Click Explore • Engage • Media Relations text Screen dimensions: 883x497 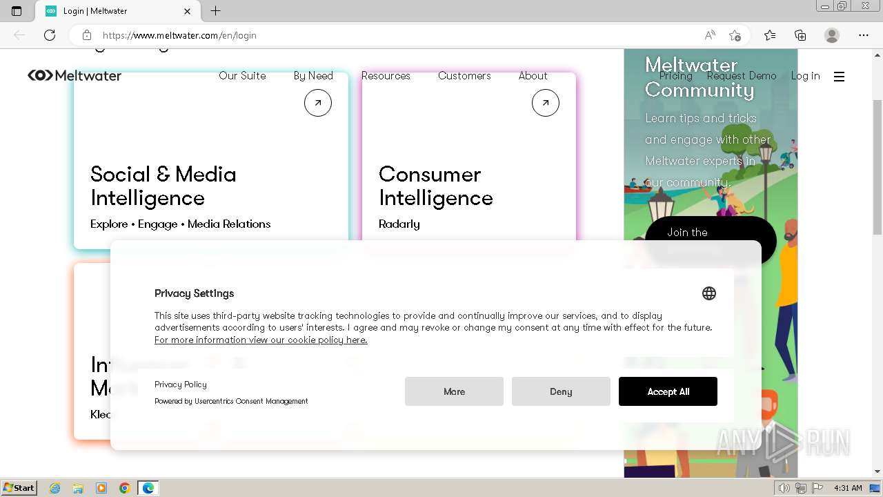181,224
